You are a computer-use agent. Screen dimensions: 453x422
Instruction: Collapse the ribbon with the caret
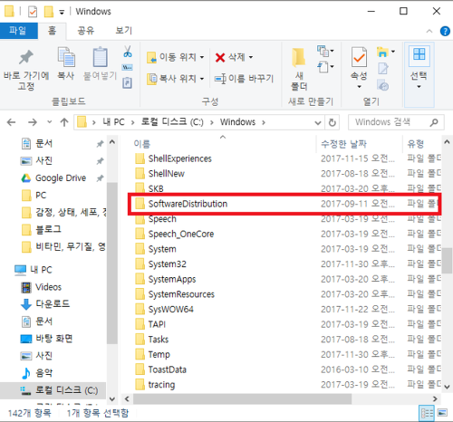click(x=429, y=31)
